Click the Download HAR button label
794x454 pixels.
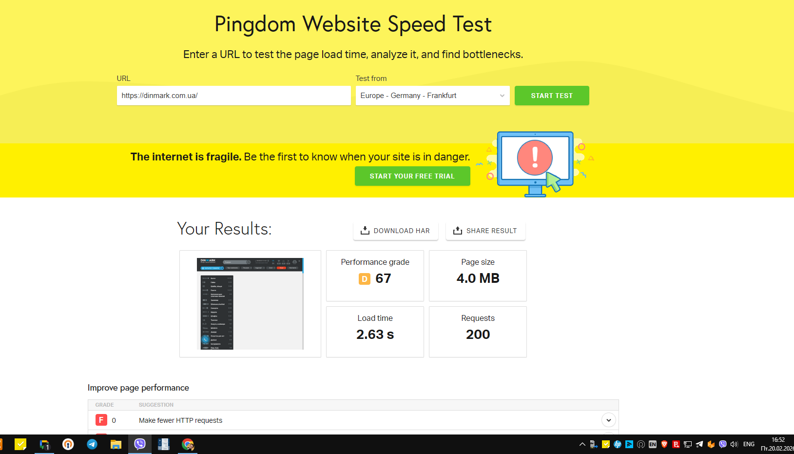click(x=402, y=231)
